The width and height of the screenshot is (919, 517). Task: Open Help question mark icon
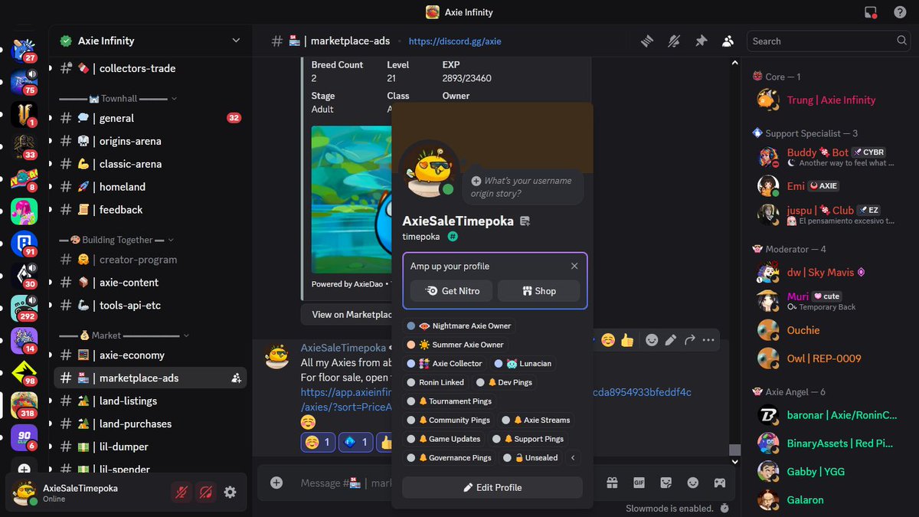pyautogui.click(x=900, y=12)
